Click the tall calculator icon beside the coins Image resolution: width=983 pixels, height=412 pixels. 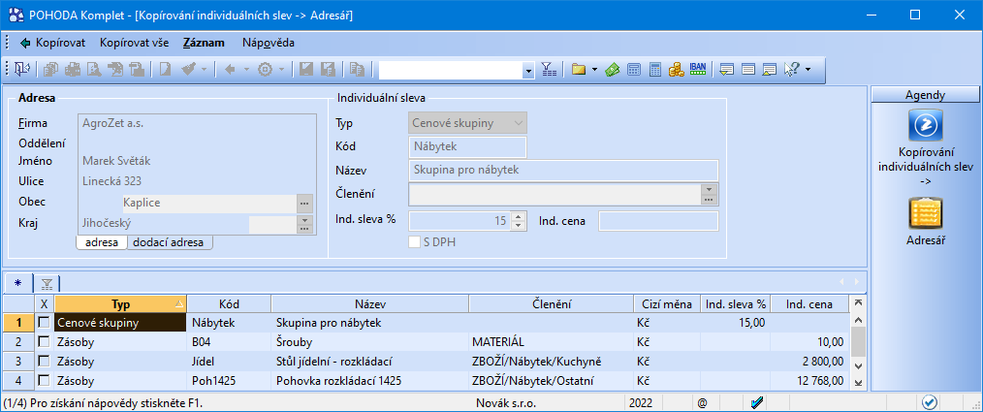(654, 70)
